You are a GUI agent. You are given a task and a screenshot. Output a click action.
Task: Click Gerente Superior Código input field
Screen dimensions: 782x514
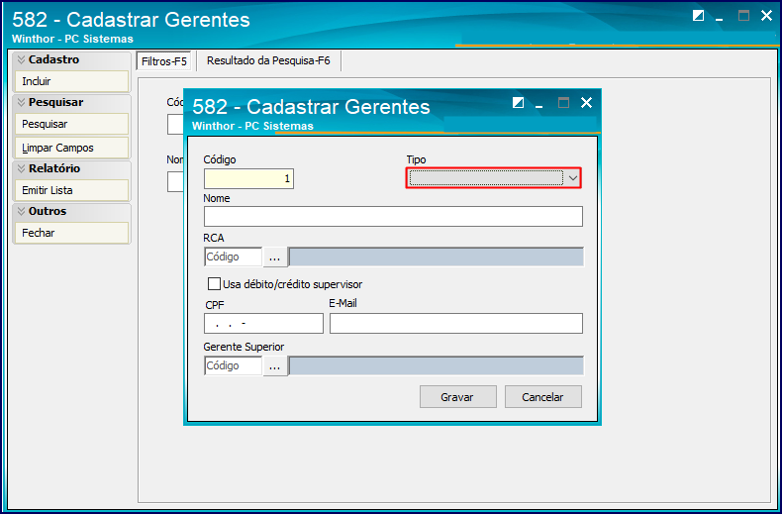click(233, 365)
